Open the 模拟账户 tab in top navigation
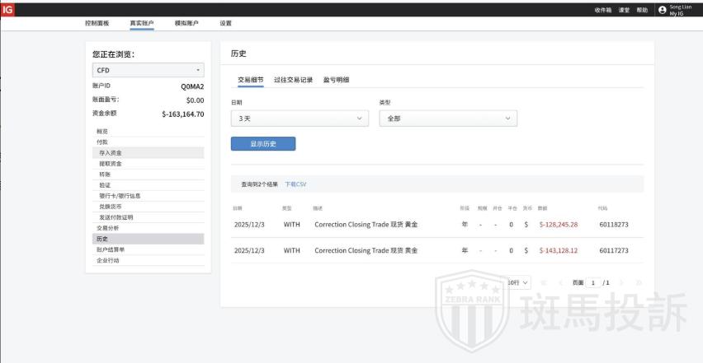Screen dimensions: 703x363 point(186,23)
